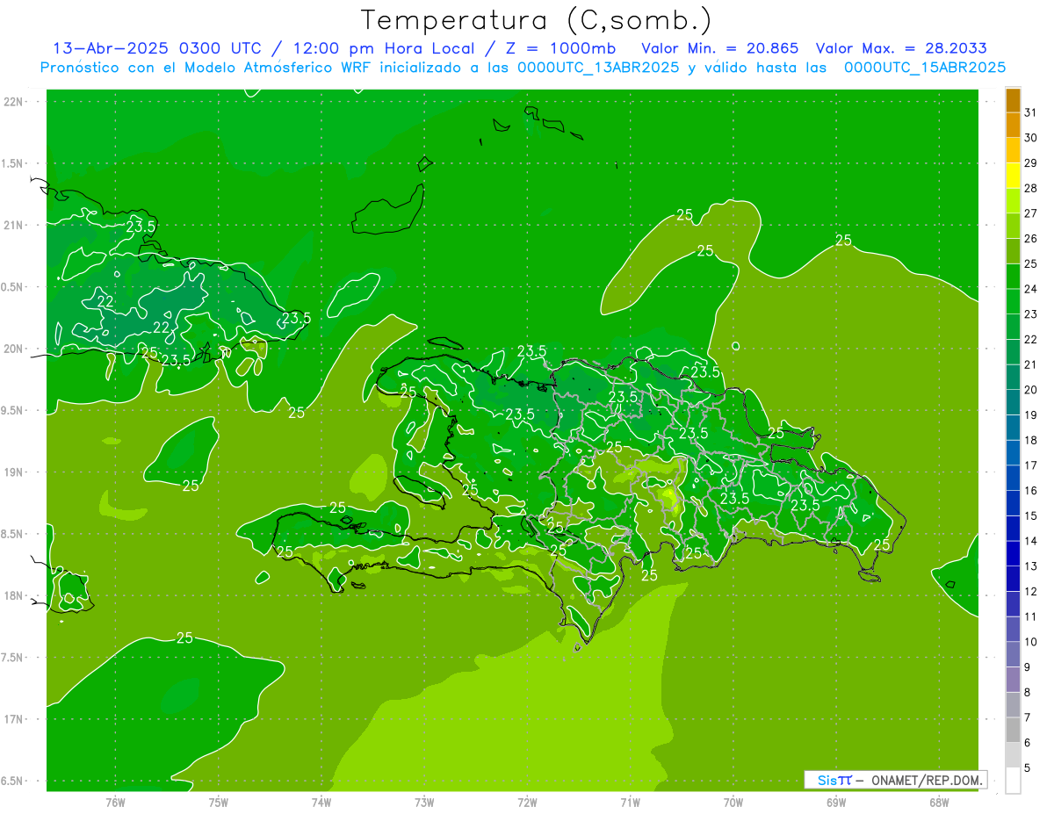Viewport: 1054px width, 814px height.
Task: Click the "72W" longitude axis label
Action: 527,803
